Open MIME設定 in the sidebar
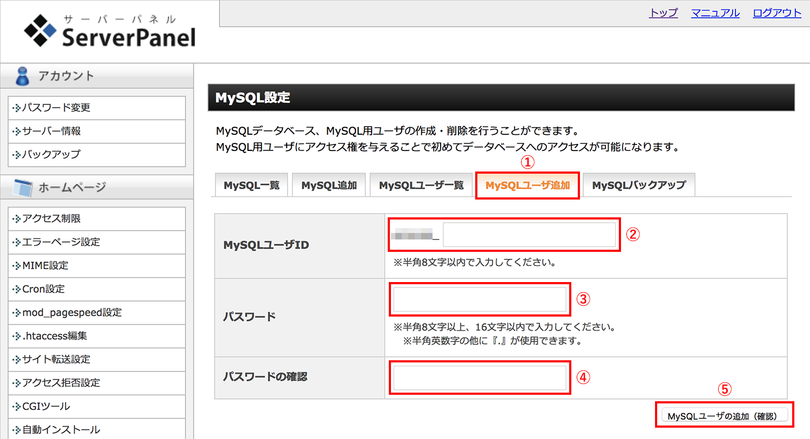This screenshot has width=810, height=439. tap(97, 265)
